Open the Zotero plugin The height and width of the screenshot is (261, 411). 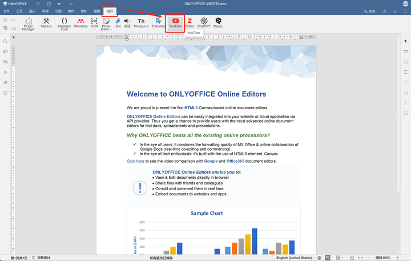tap(190, 23)
